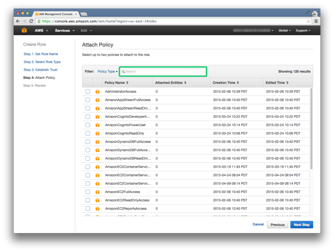Click the policy icon beside AmazonEC2ReadOnlyAccess
Viewport: 334px width, 252px height.
[98, 200]
